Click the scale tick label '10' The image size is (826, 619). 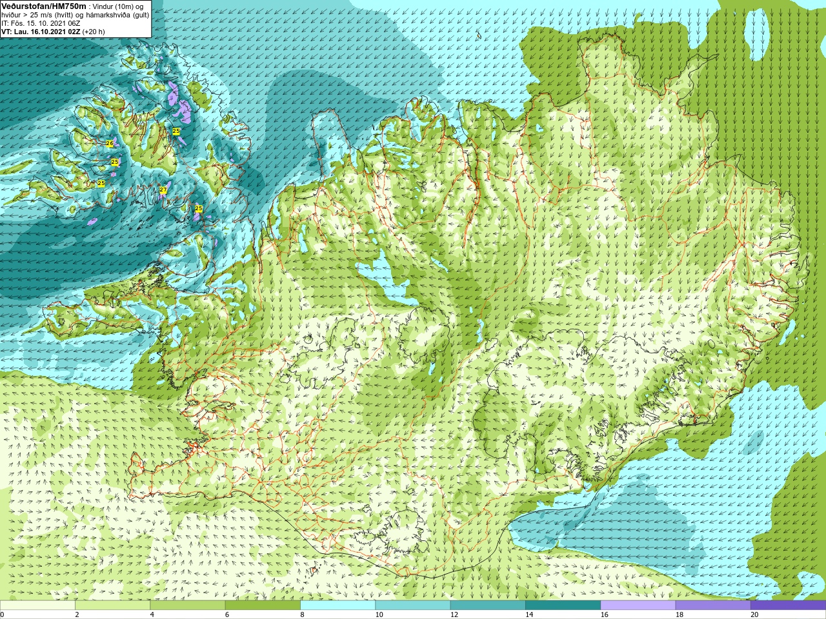[379, 614]
